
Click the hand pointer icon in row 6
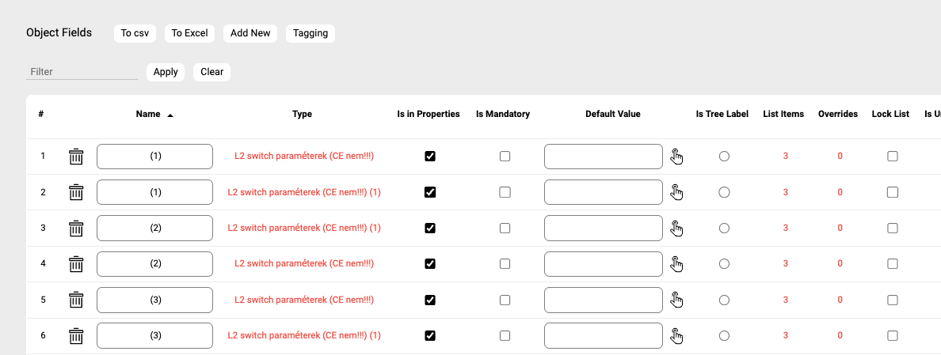676,336
